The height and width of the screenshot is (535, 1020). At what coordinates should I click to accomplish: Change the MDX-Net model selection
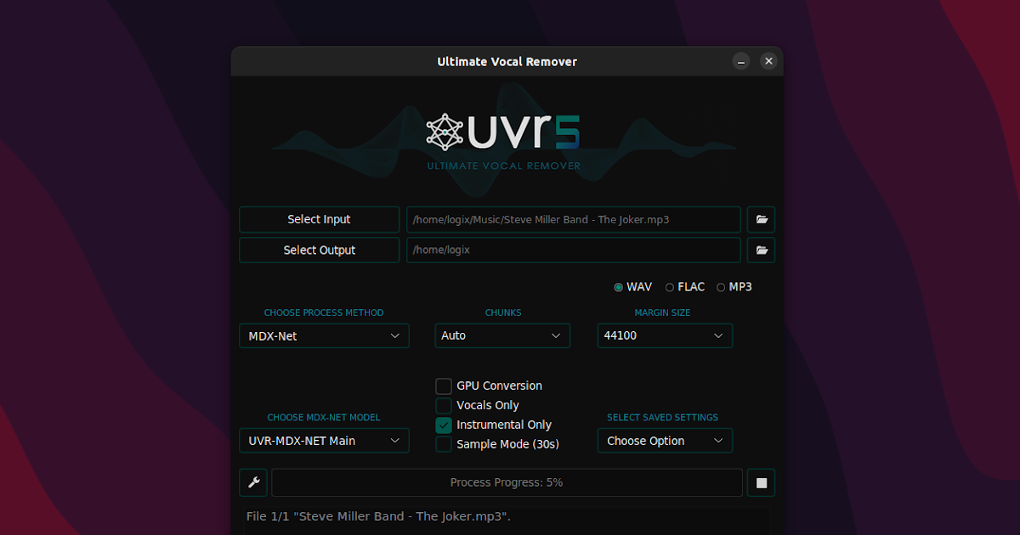pyautogui.click(x=324, y=440)
